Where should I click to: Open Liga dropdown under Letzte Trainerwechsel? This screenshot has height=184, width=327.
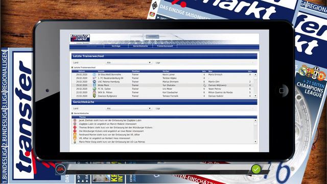[x=221, y=62]
